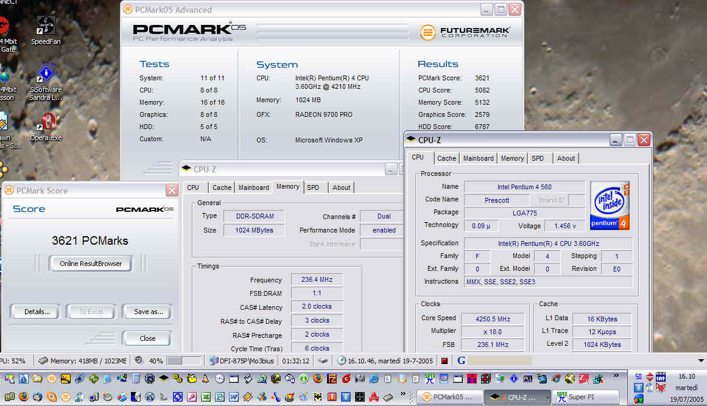The width and height of the screenshot is (707, 406).
Task: Open the yellow gears icon in quick launch
Action: point(178,379)
